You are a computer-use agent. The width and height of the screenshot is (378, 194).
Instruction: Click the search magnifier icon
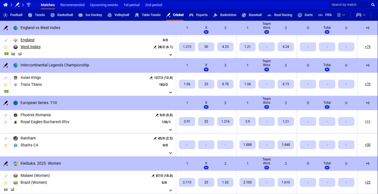[x=373, y=4]
